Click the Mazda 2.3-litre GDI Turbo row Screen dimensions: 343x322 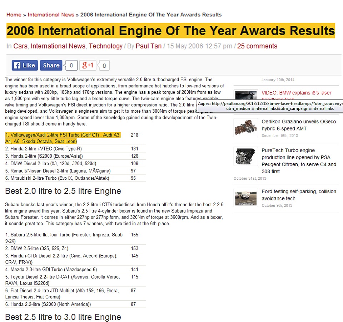[75, 269]
